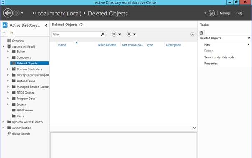Sort by the Name column
252x158 pixels.
point(62,45)
